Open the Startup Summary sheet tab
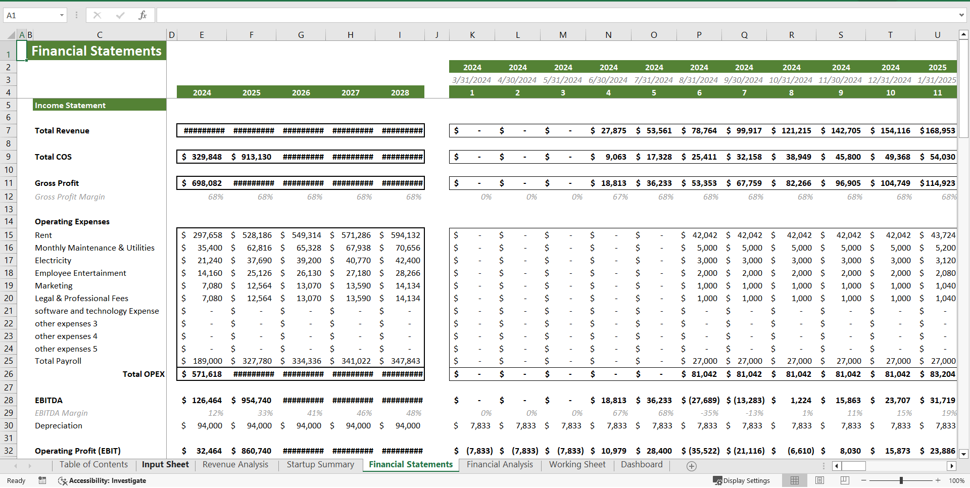The width and height of the screenshot is (970, 488). (x=320, y=465)
